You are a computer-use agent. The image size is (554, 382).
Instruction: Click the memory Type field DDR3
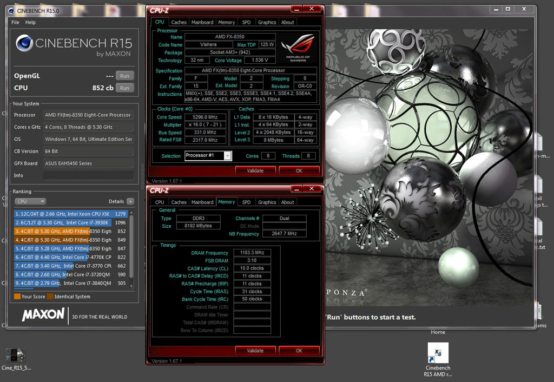198,219
